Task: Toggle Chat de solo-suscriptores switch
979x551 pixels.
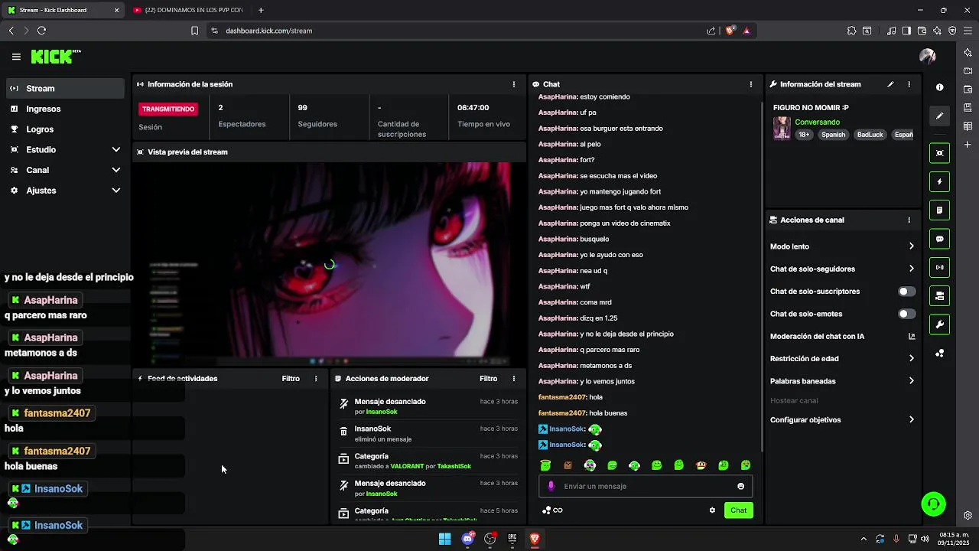Action: [x=906, y=292]
